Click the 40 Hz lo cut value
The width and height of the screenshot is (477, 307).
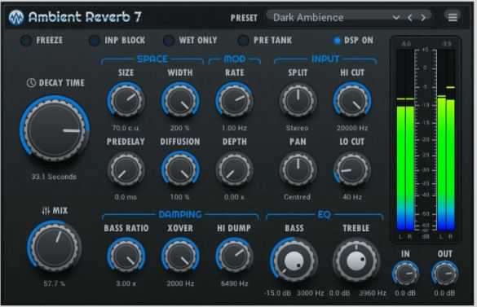[352, 197]
